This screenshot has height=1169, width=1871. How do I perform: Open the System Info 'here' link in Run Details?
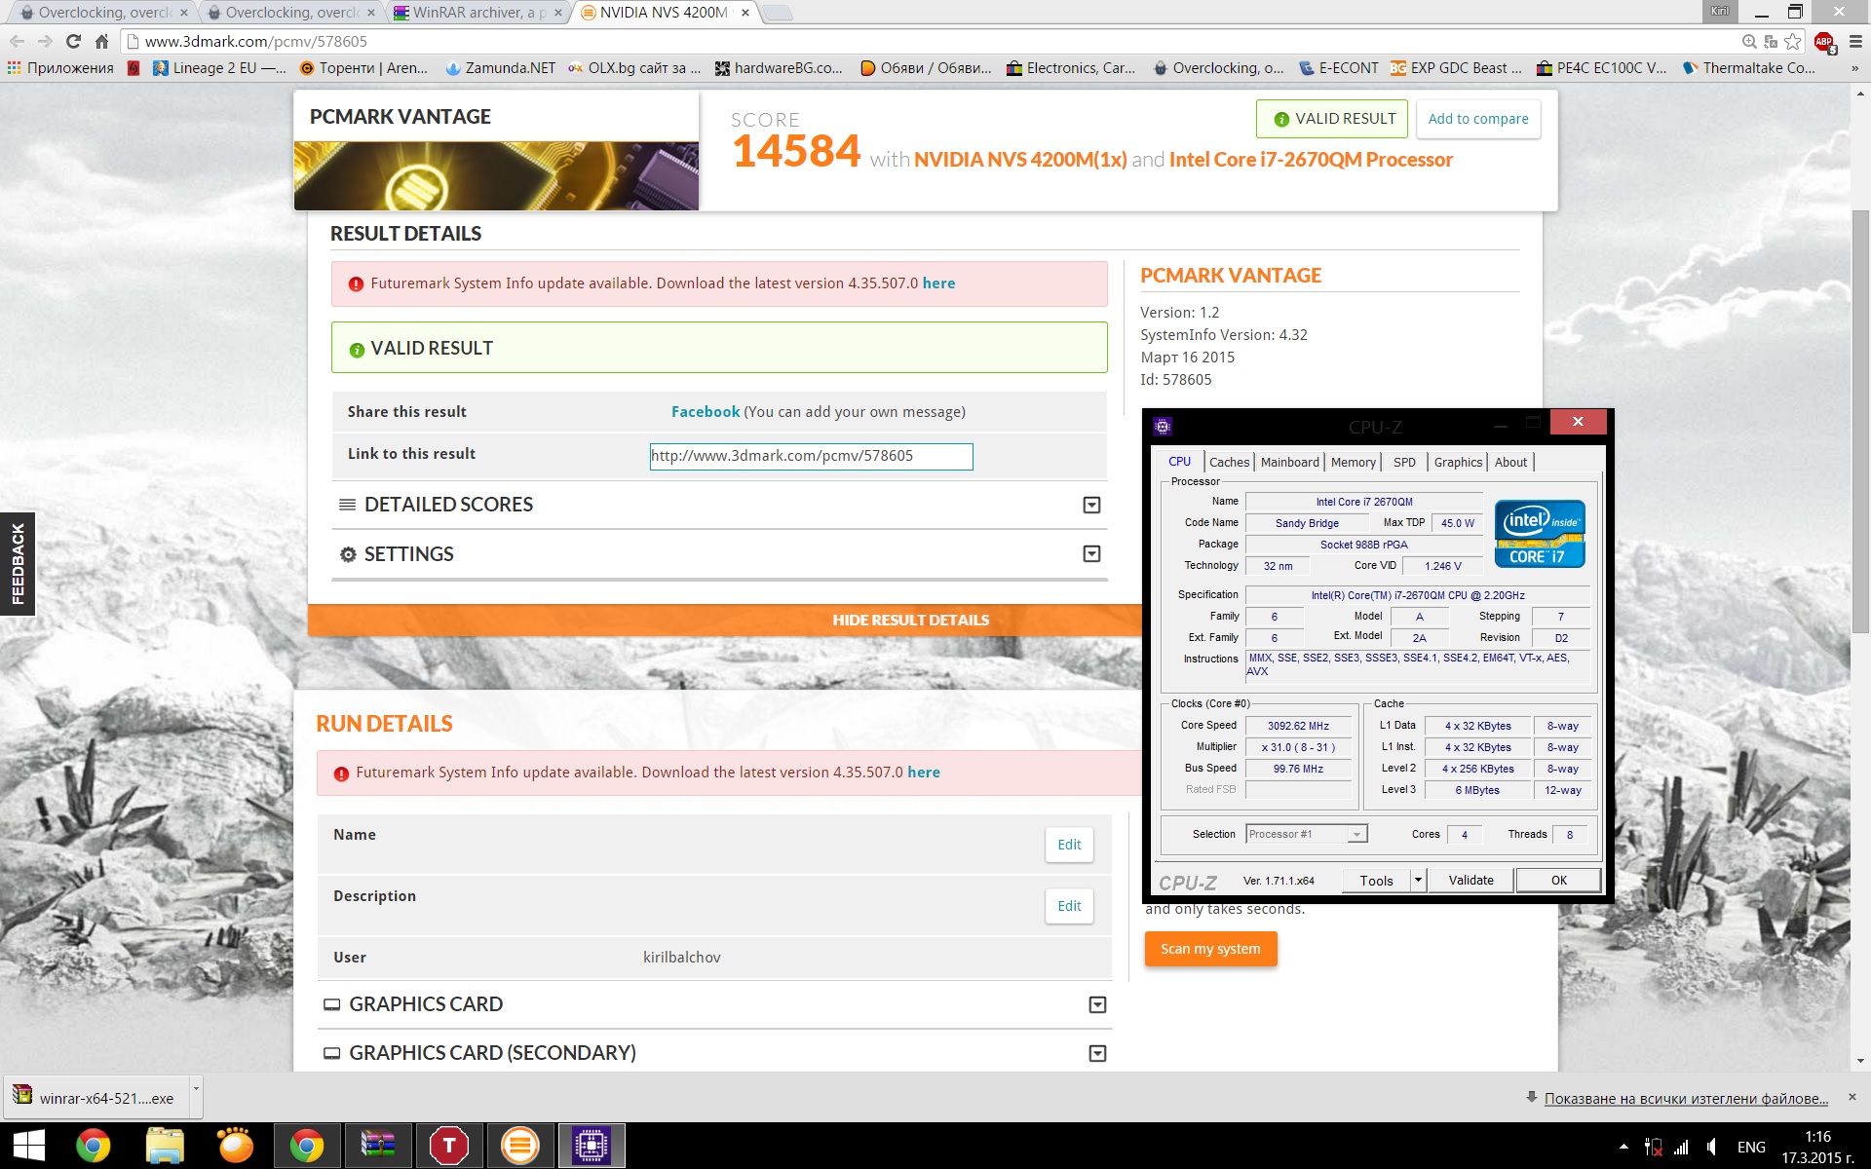pos(924,773)
